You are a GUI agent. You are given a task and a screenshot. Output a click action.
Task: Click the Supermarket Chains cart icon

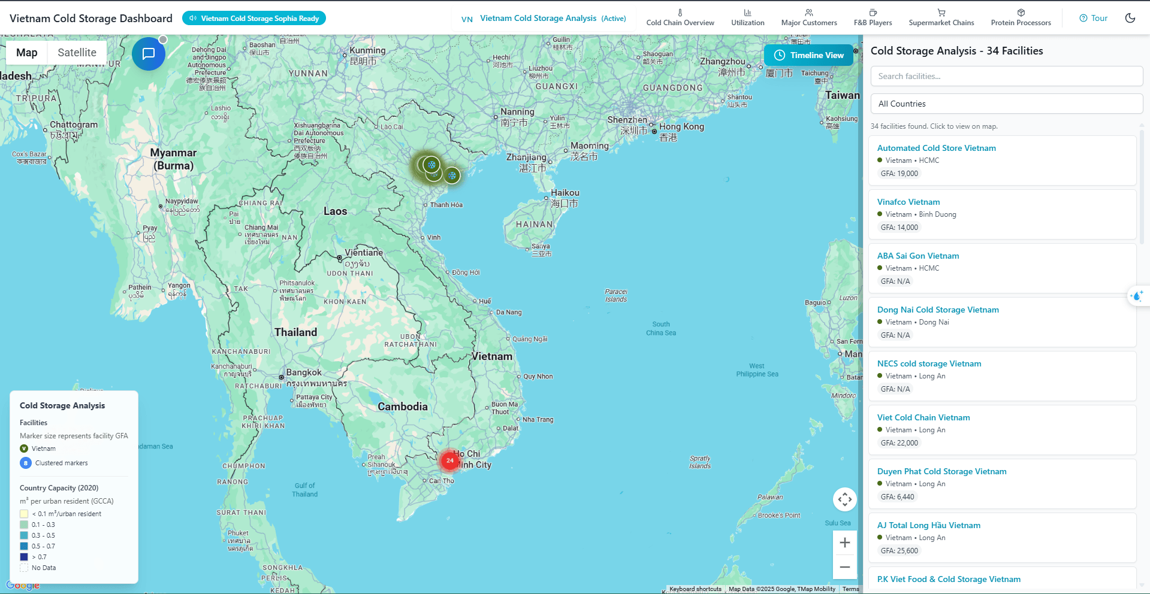pyautogui.click(x=941, y=13)
